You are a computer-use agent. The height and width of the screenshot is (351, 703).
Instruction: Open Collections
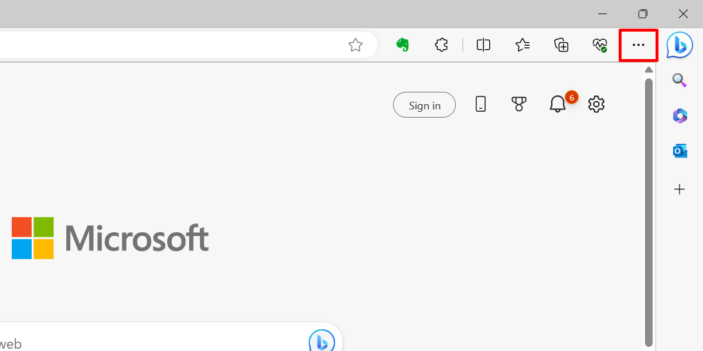click(561, 44)
